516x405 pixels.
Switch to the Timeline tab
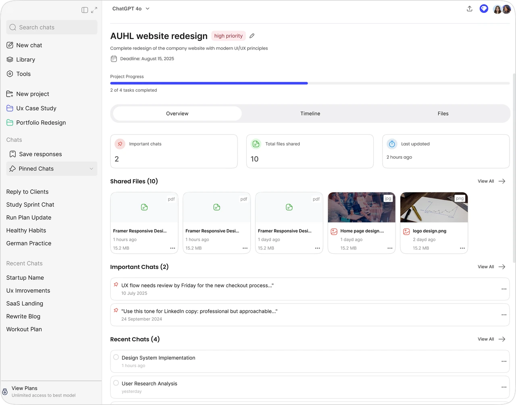coord(310,114)
